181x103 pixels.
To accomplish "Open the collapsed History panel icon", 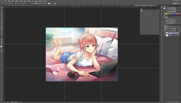I will tap(162, 8).
